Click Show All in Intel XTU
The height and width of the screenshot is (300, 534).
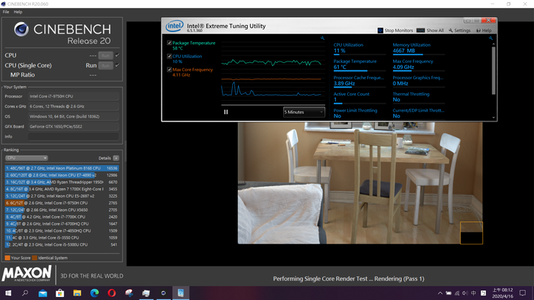[430, 30]
